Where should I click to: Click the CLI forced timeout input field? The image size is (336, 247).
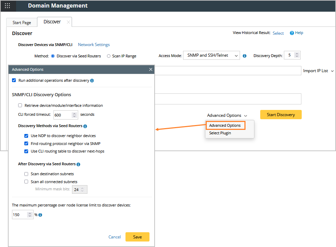(62, 115)
